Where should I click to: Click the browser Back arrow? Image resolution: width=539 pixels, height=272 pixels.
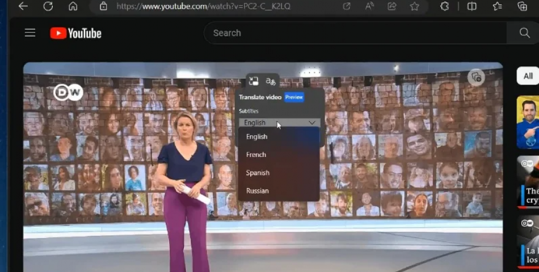[23, 6]
